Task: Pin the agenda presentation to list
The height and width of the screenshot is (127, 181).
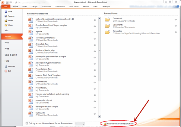Action: click(95, 33)
